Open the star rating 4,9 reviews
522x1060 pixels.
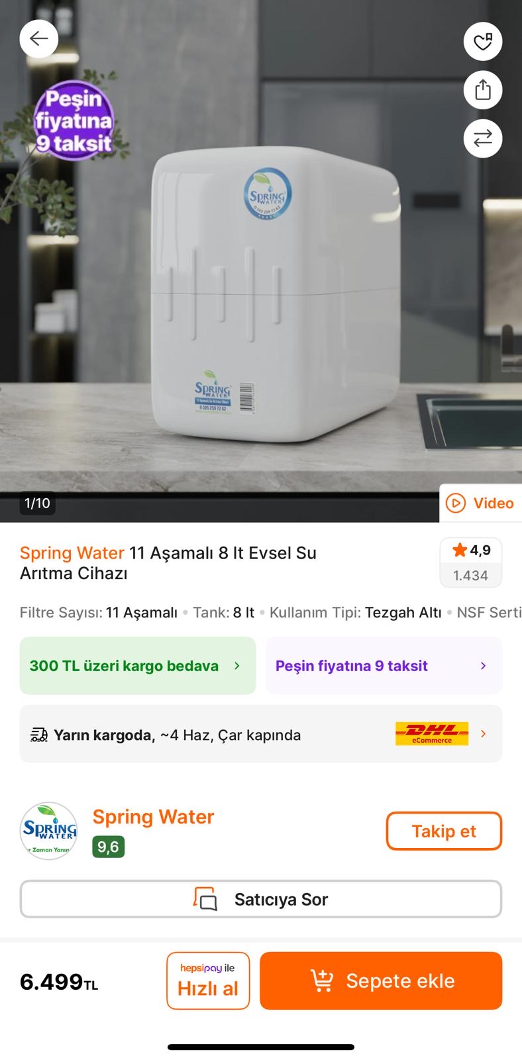coord(471,562)
